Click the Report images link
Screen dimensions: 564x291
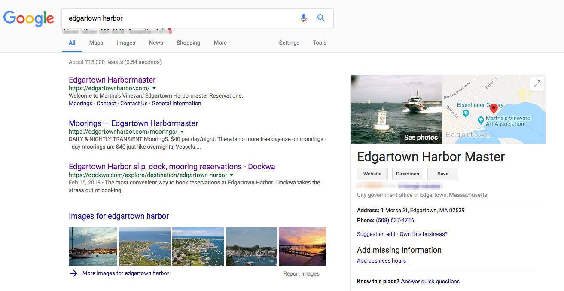pyautogui.click(x=302, y=274)
